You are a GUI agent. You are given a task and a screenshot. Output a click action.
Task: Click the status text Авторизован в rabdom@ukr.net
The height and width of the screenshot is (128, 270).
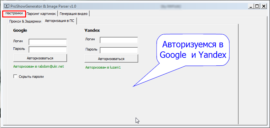(x=38, y=66)
